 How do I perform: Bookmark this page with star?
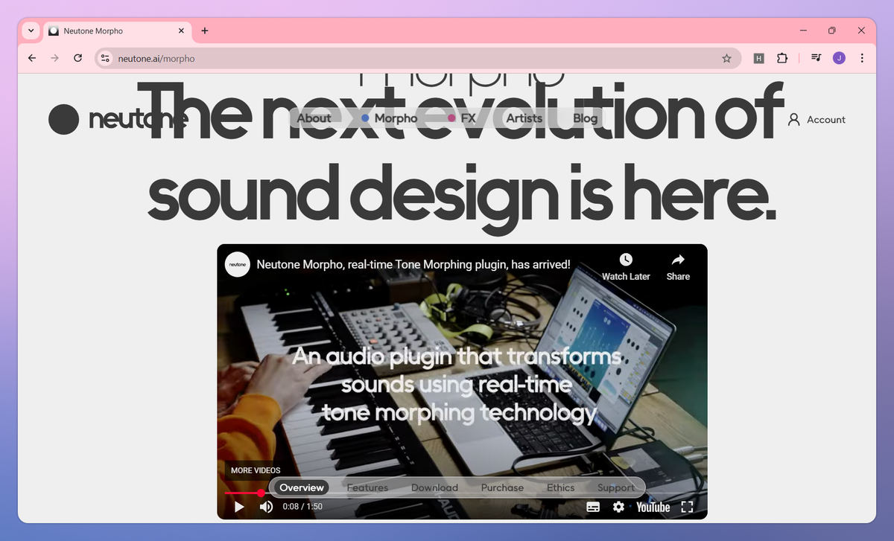click(726, 58)
